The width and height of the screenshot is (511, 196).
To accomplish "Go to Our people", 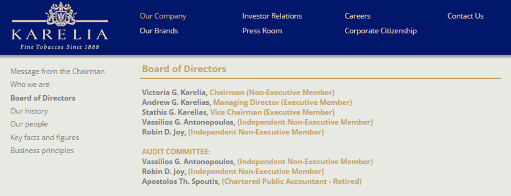I will click(29, 124).
